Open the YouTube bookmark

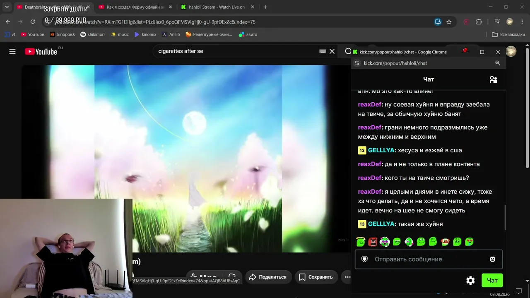pyautogui.click(x=32, y=34)
